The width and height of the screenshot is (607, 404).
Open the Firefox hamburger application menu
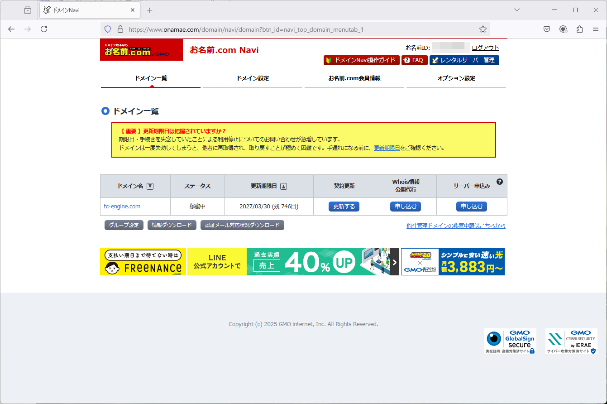(x=596, y=29)
